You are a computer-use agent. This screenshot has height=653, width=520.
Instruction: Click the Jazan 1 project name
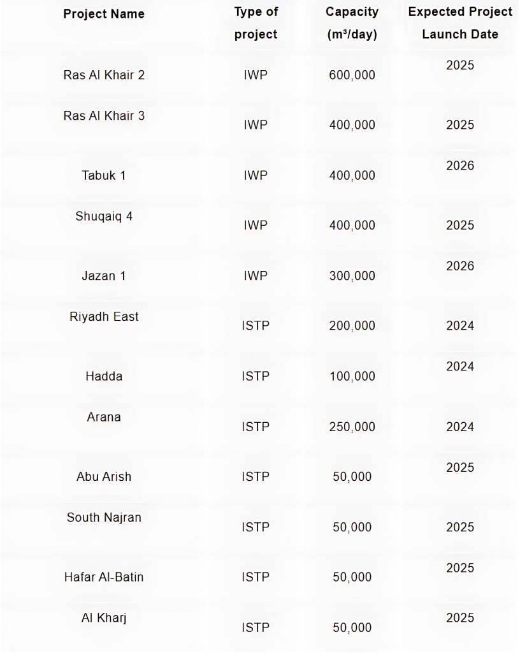104,275
